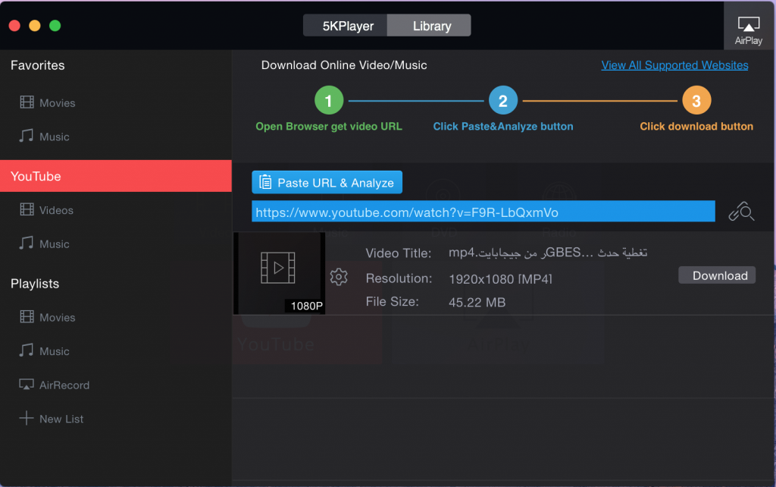Download the 1080P video

click(x=717, y=275)
